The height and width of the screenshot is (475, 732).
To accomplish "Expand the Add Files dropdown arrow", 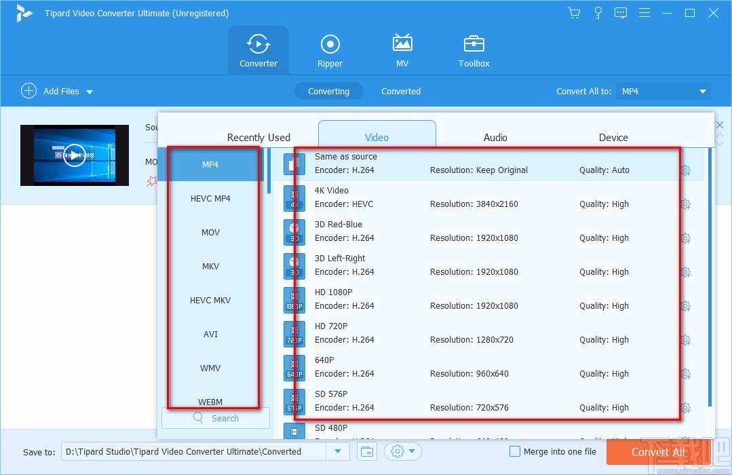I will [90, 92].
